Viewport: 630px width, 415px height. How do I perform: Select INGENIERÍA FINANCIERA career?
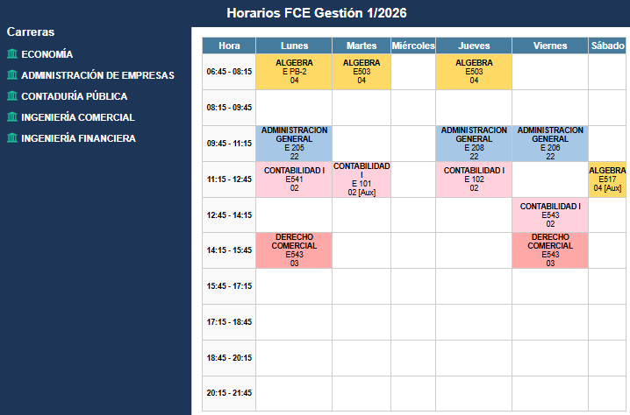78,138
